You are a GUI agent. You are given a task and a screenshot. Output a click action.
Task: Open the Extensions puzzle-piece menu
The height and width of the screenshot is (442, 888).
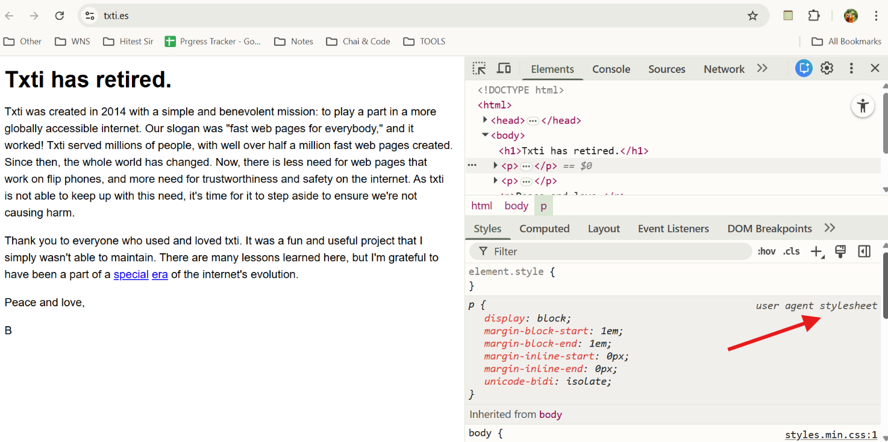click(814, 16)
